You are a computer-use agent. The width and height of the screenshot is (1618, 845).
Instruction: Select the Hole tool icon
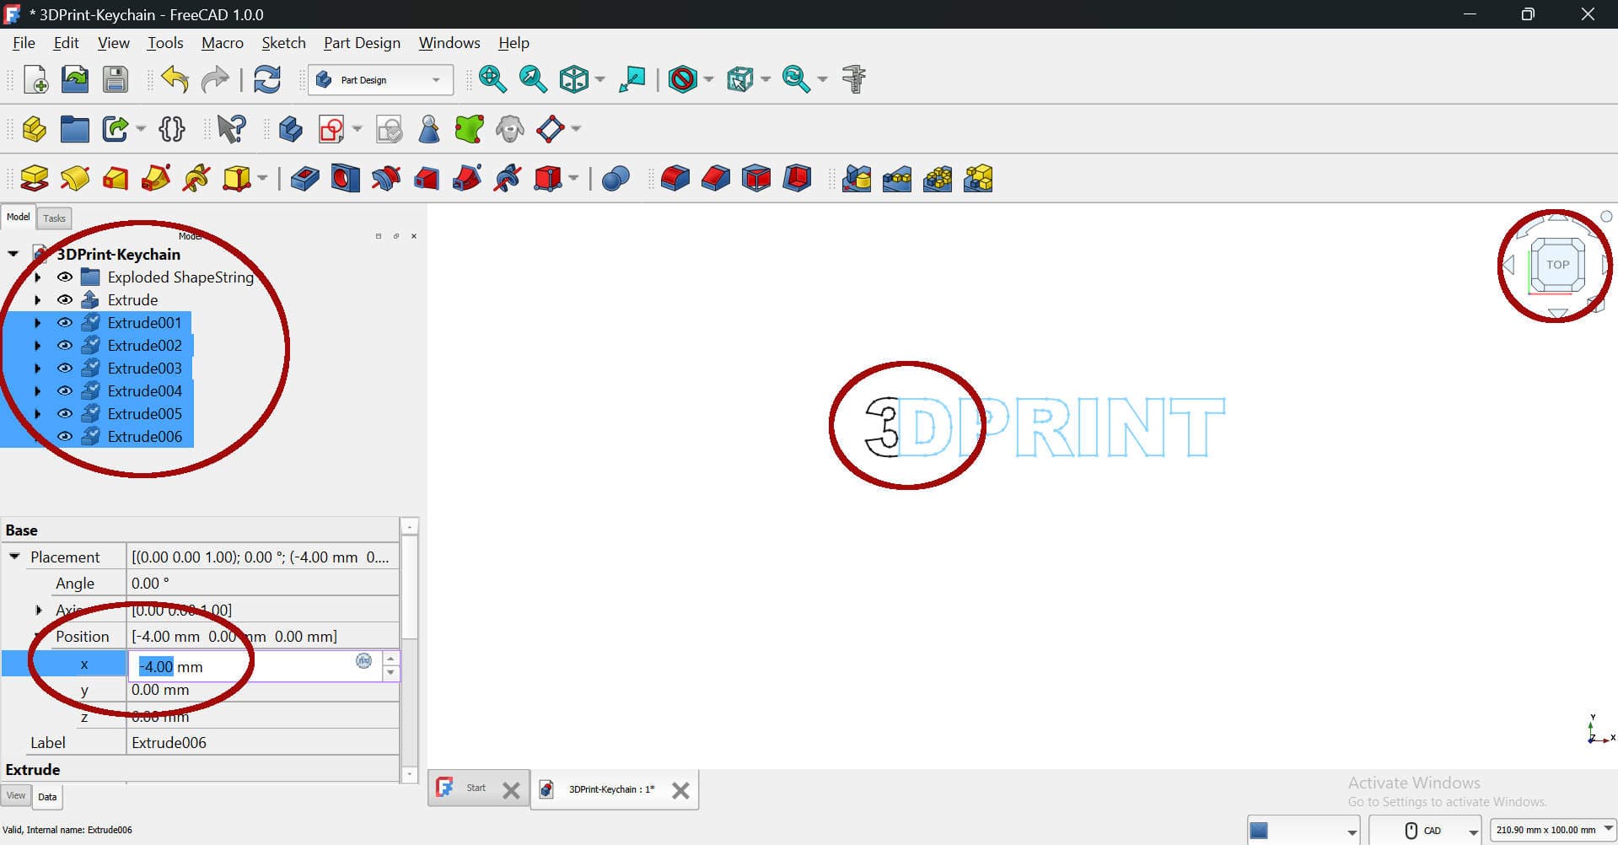[x=346, y=178]
